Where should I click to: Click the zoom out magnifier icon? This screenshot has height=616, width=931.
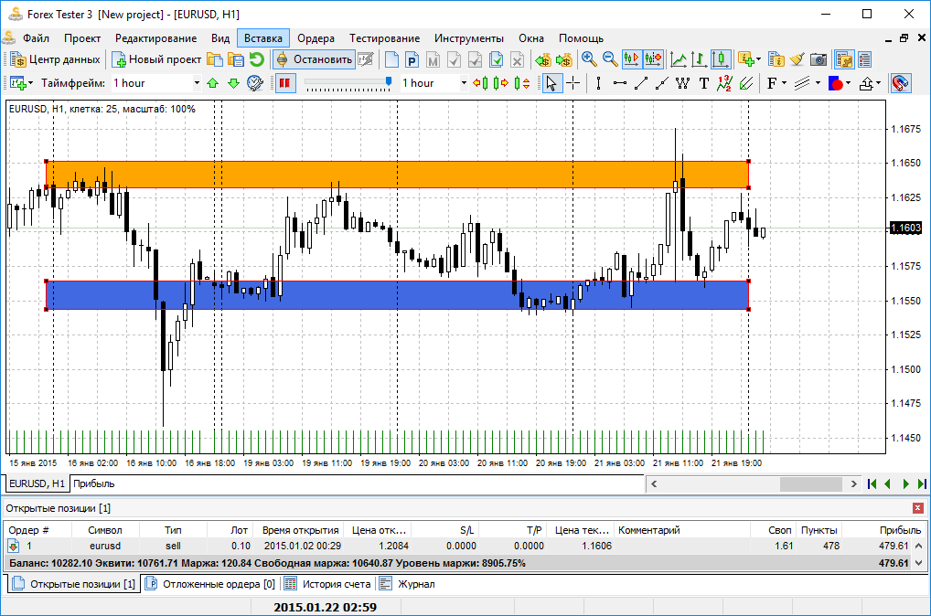click(x=609, y=59)
